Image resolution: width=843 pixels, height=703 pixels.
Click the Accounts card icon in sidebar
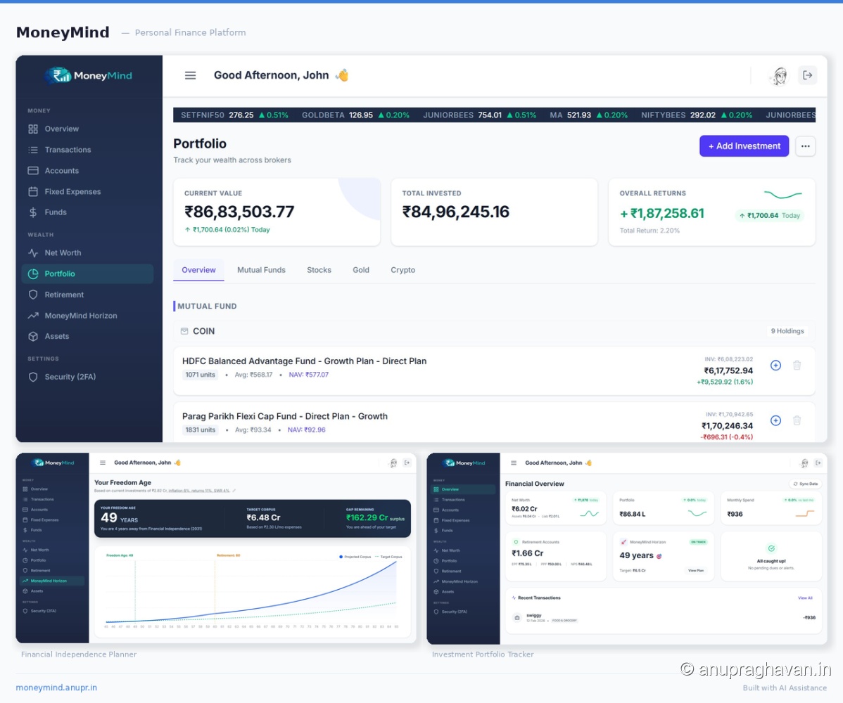[33, 171]
